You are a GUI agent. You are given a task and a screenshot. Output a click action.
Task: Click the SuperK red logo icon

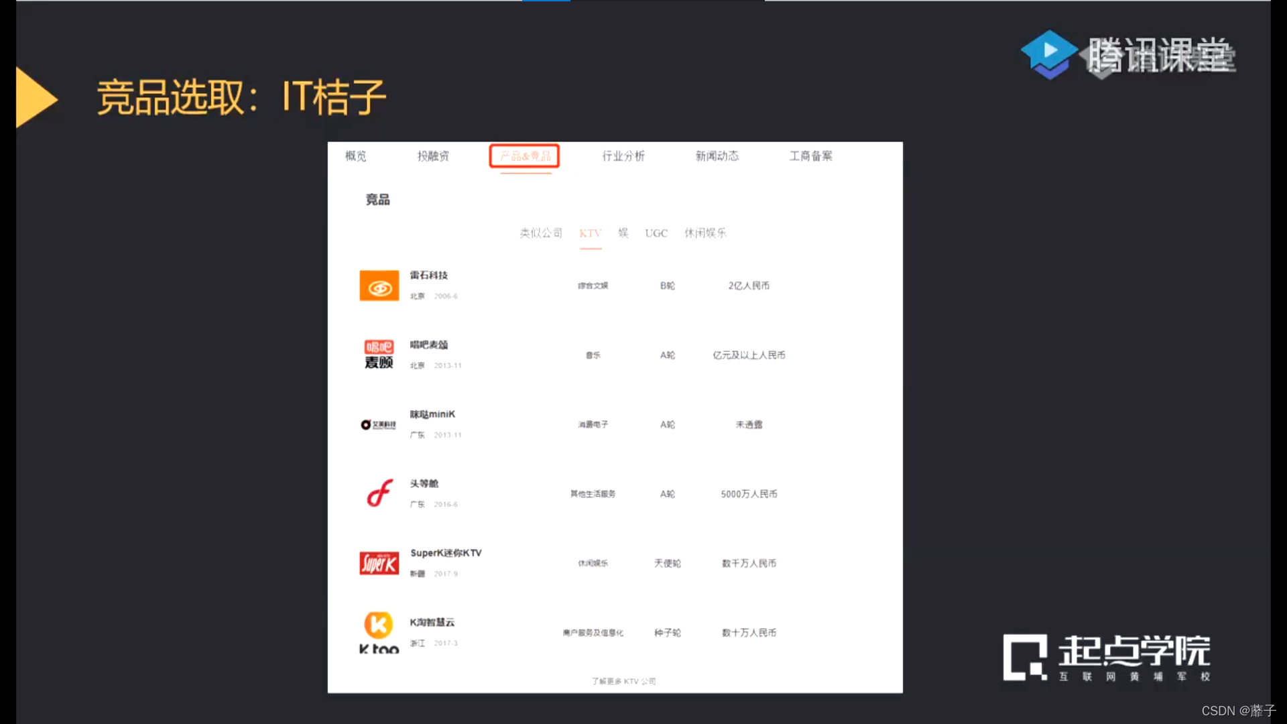379,563
